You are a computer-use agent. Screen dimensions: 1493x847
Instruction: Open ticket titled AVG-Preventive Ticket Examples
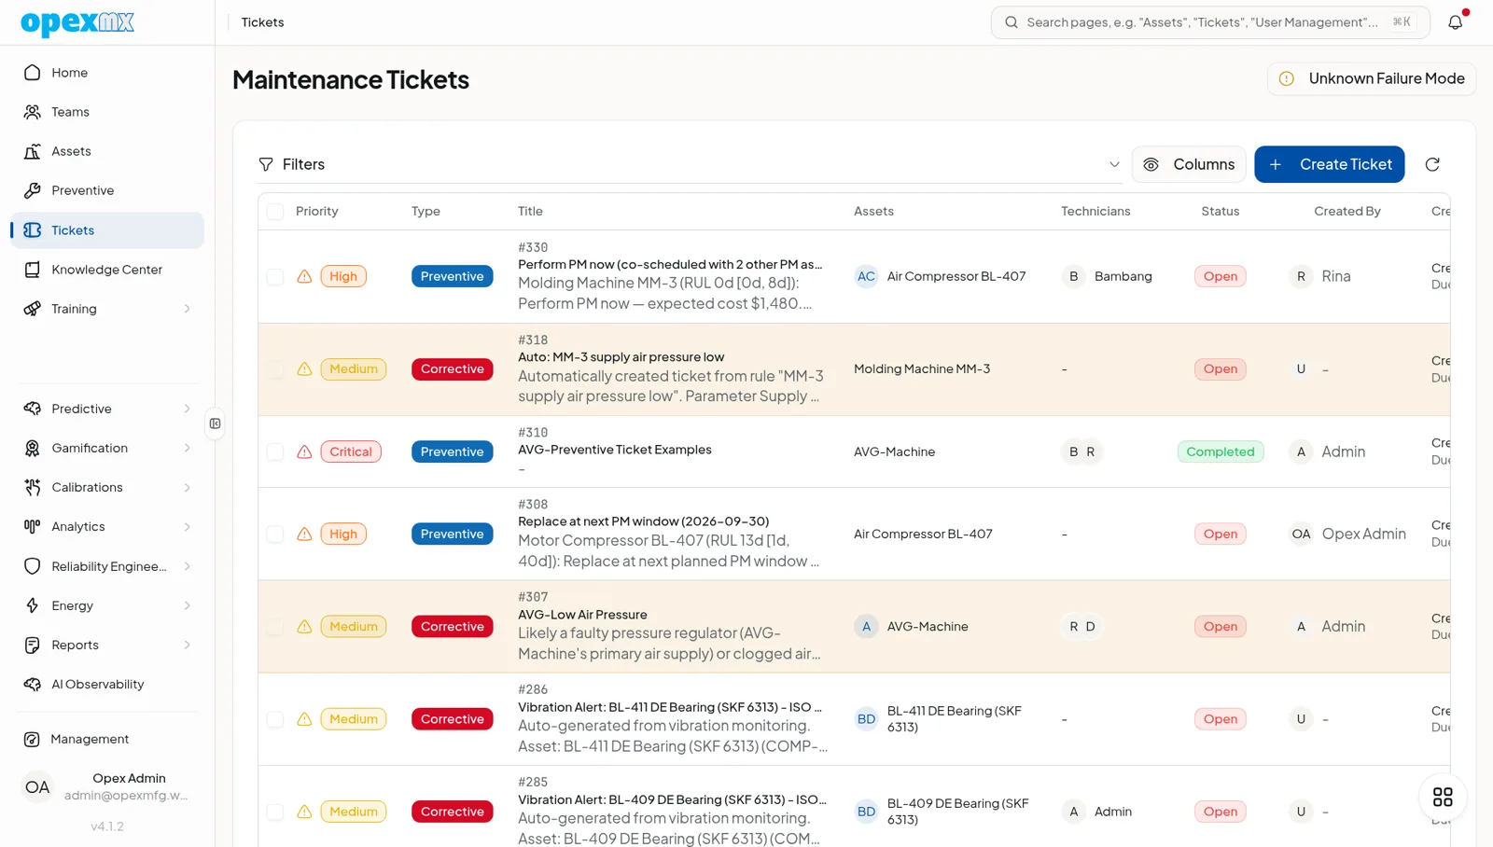tap(615, 450)
